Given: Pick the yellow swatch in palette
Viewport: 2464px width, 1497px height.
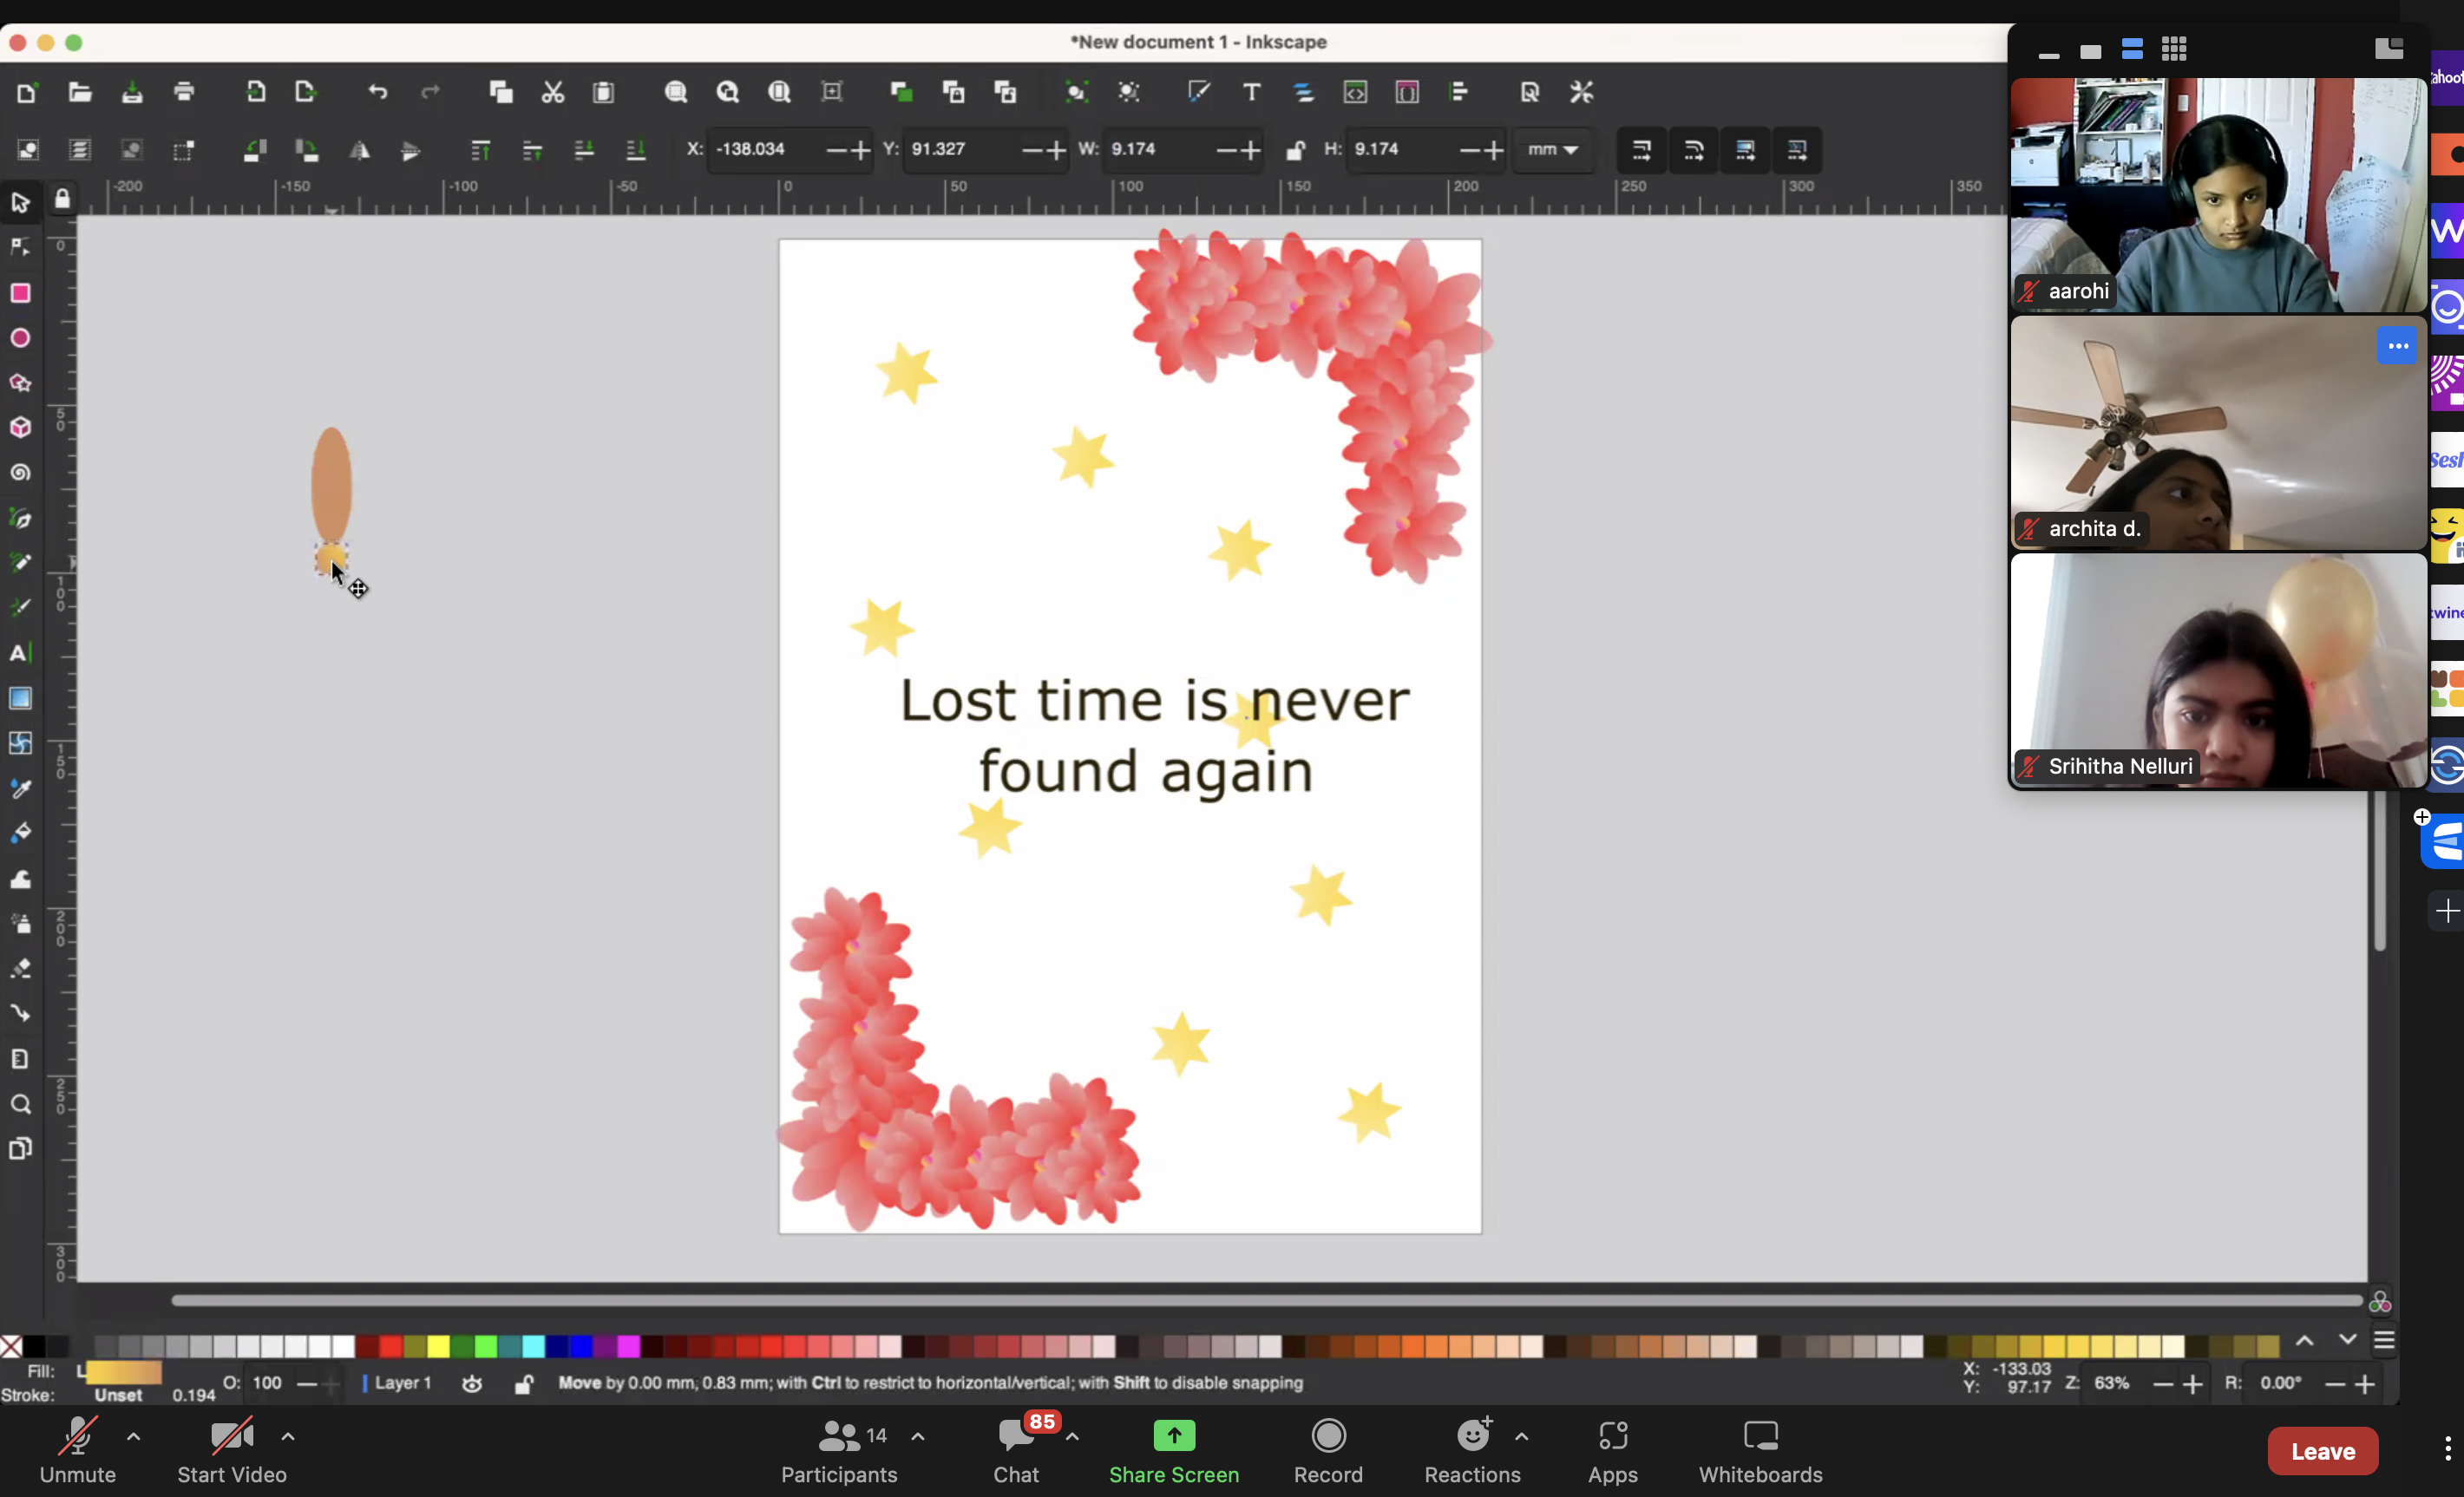Looking at the screenshot, I should point(438,1346).
